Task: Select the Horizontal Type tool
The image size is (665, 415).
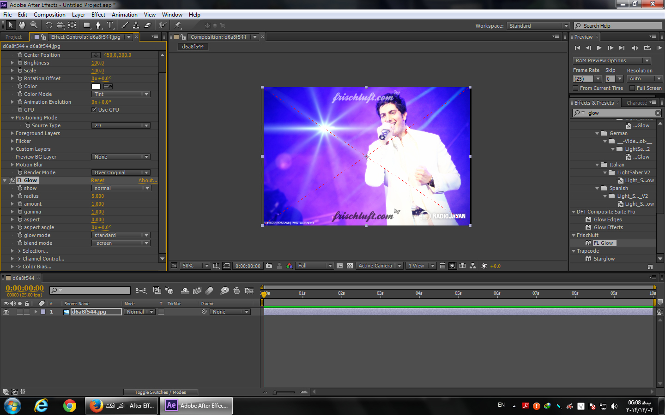Action: tap(110, 25)
